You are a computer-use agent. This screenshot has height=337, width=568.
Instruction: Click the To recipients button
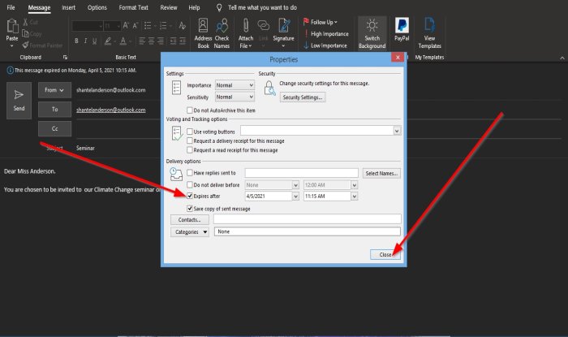54,110
